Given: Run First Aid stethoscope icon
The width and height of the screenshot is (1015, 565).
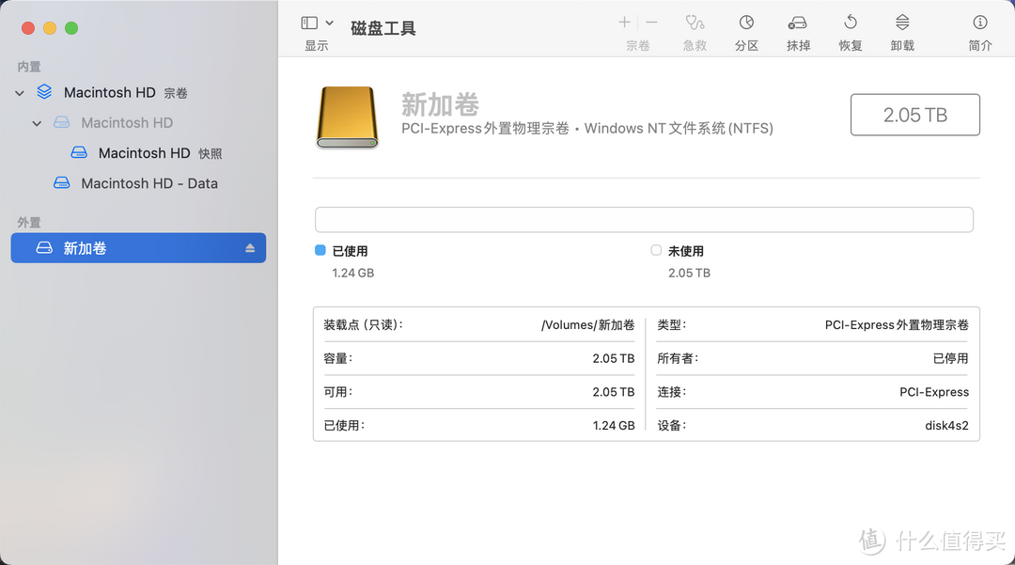Looking at the screenshot, I should [695, 23].
